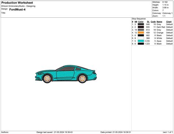This screenshot has width=174, height=134.
Task: Click the 'Dark Red' thread name
Action: tap(161, 27)
